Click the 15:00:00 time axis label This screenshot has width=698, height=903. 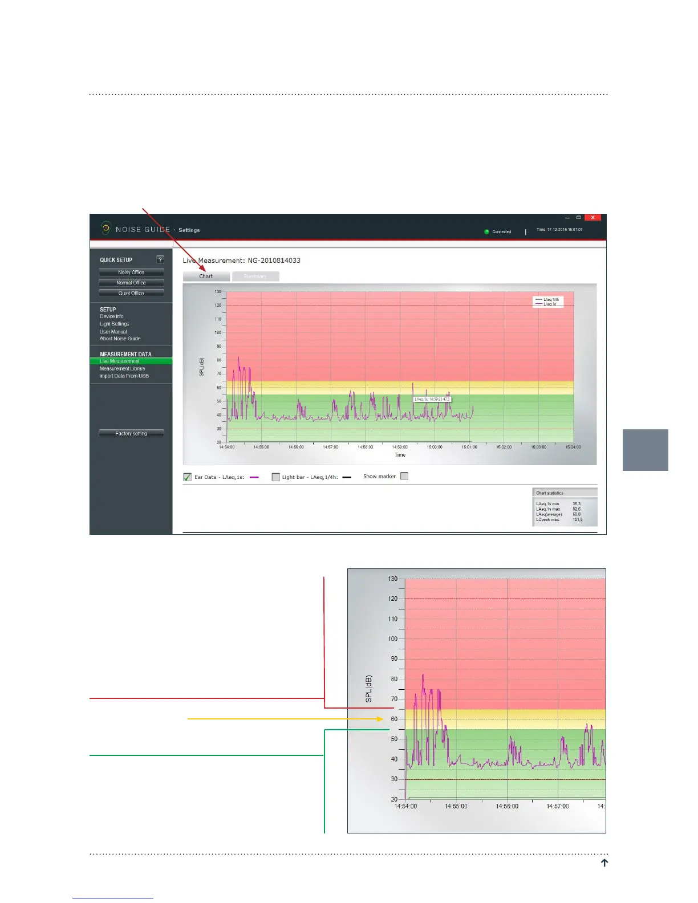pyautogui.click(x=435, y=448)
